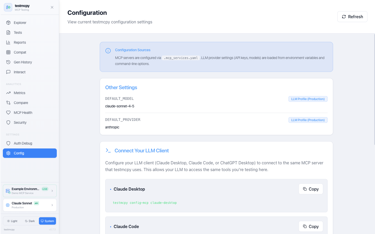Open Reports via its bar chart icon
375x234 pixels.
8,42
